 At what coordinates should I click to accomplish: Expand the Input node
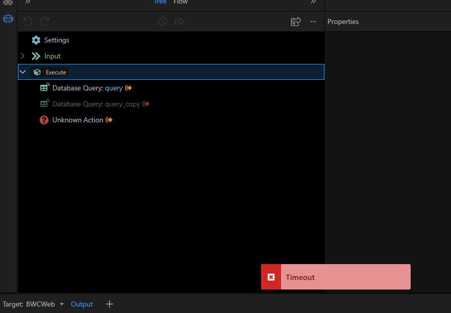[23, 56]
